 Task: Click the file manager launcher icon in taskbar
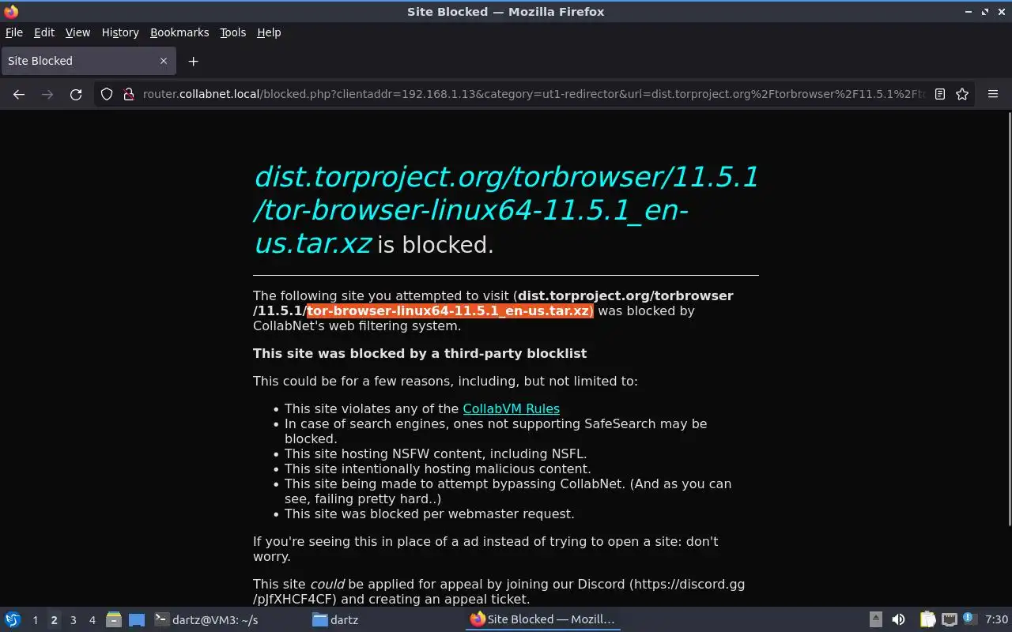pyautogui.click(x=114, y=619)
